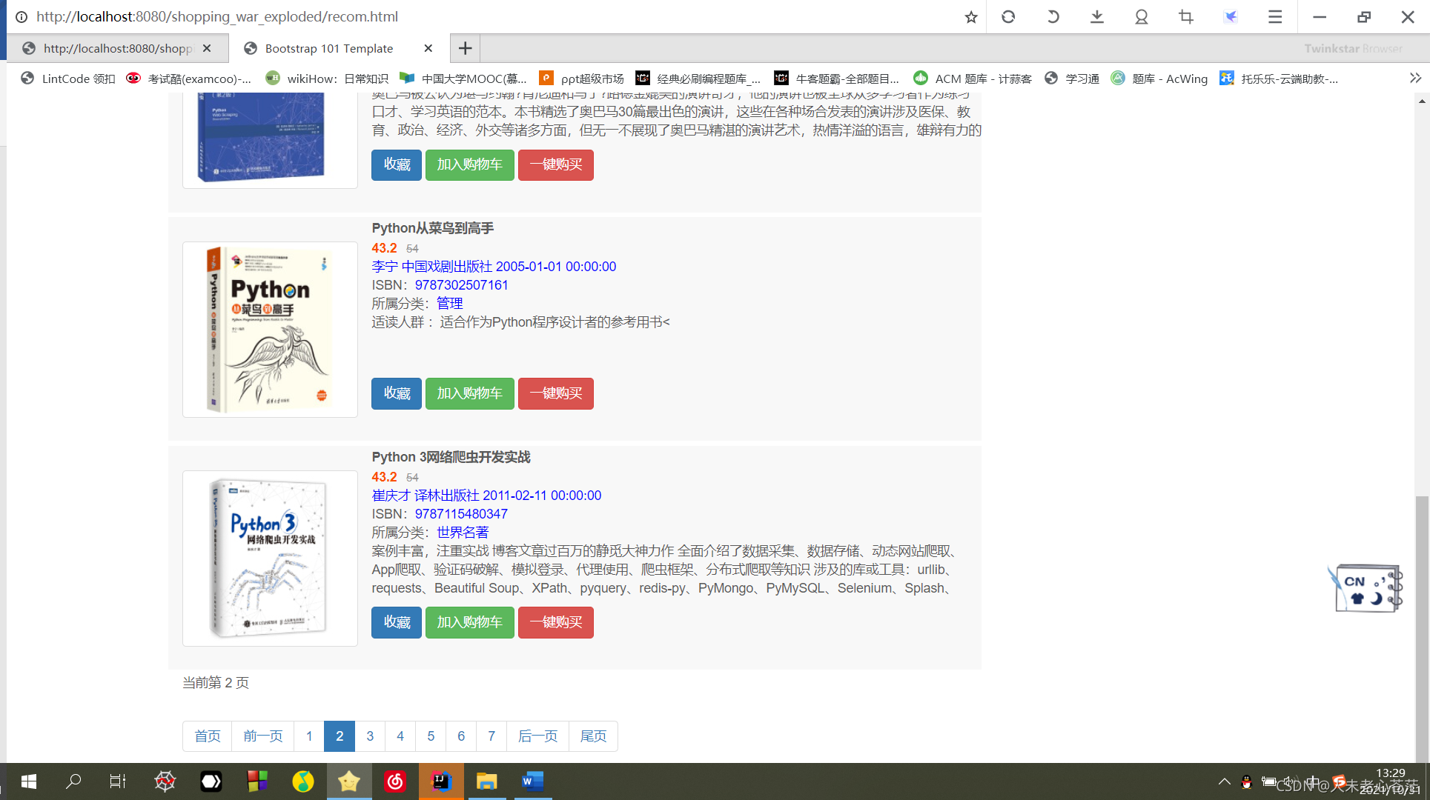Add Python从菜鸟到高手 to shopping cart
1430x800 pixels.
pyautogui.click(x=469, y=393)
